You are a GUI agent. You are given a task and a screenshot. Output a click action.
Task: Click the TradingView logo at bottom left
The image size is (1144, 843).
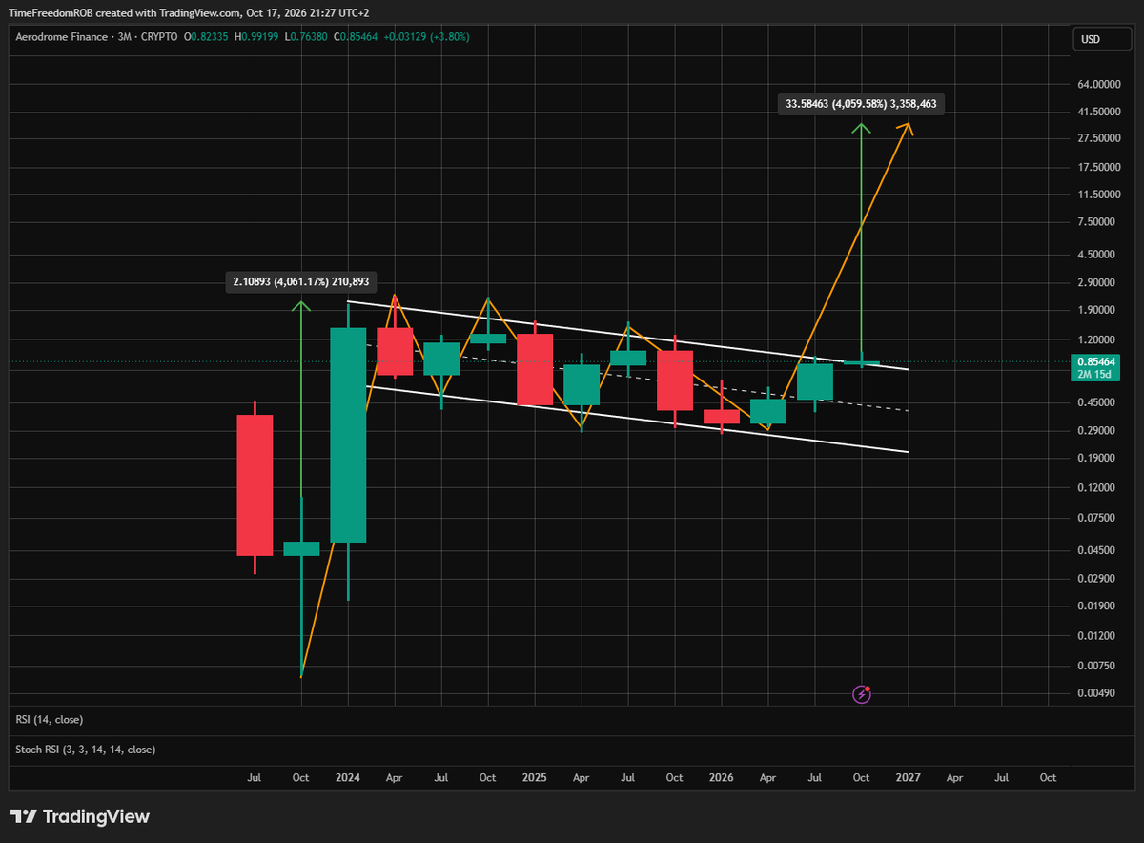tap(81, 817)
